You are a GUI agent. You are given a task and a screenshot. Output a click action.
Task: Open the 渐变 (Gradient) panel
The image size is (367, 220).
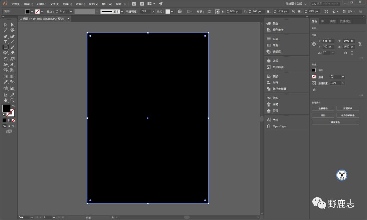pyautogui.click(x=275, y=45)
